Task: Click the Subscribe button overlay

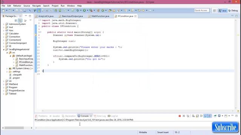Action: click(x=225, y=127)
